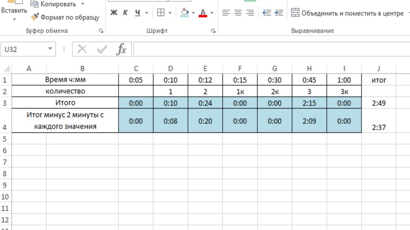Select column H header

coord(309,69)
